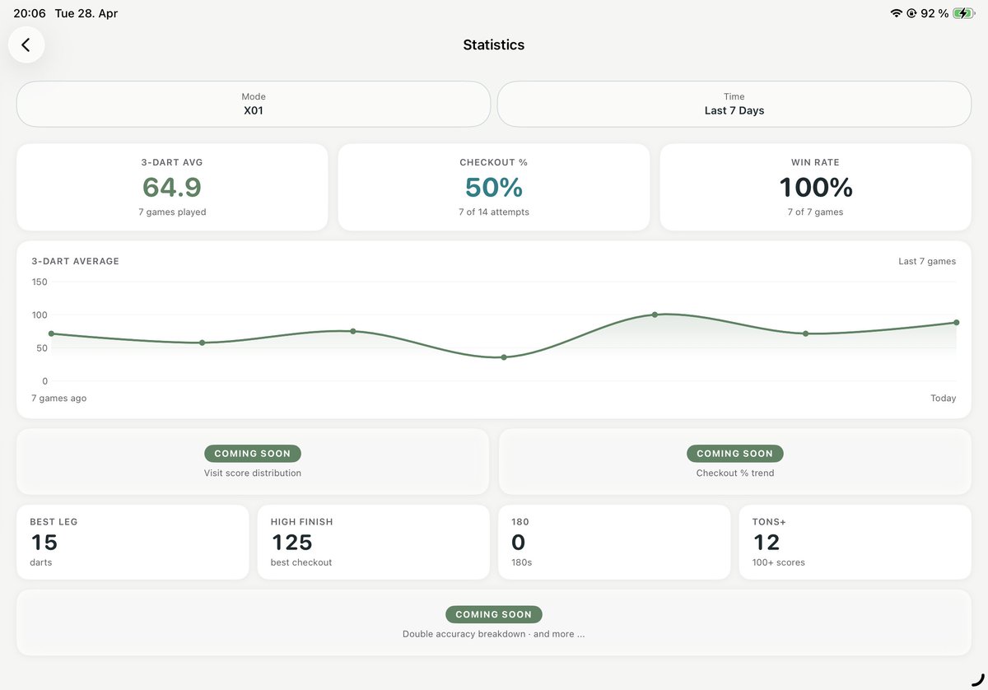Viewport: 988px width, 690px height.
Task: Select the lowest data point on the chart
Action: click(x=504, y=357)
